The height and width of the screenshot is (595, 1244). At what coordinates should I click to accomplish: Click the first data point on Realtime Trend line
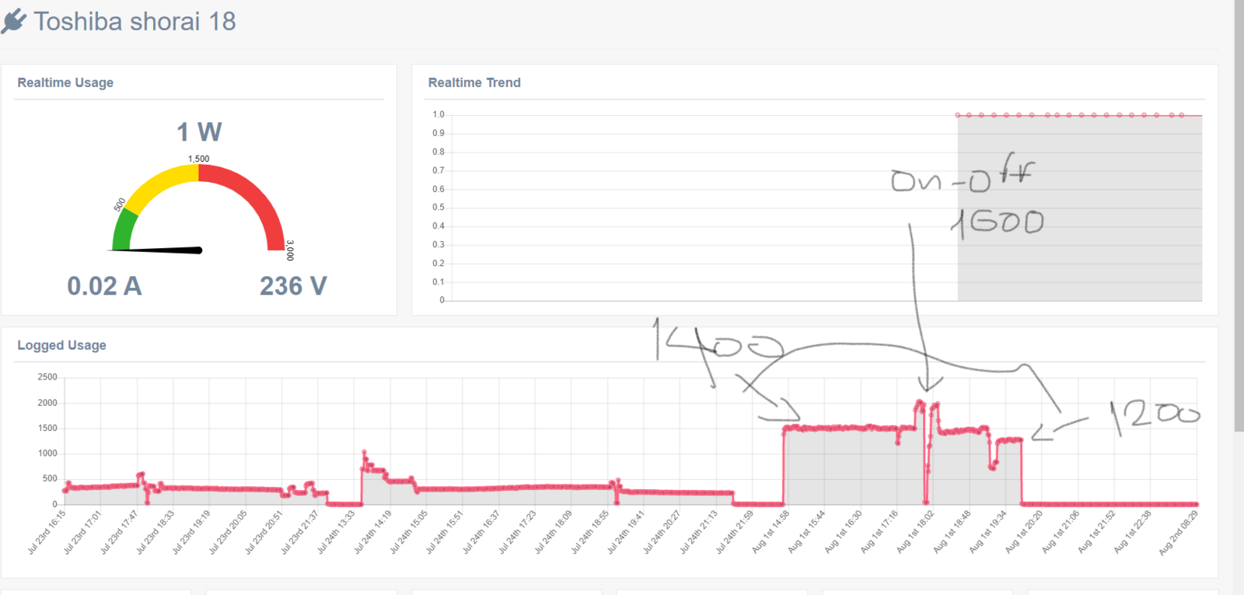(958, 115)
